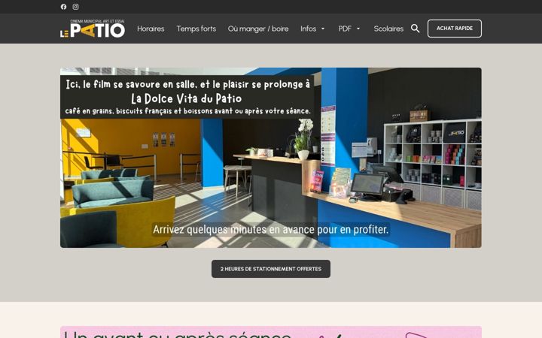Open the Scolaires menu item
Image resolution: width=542 pixels, height=338 pixels.
tap(388, 29)
